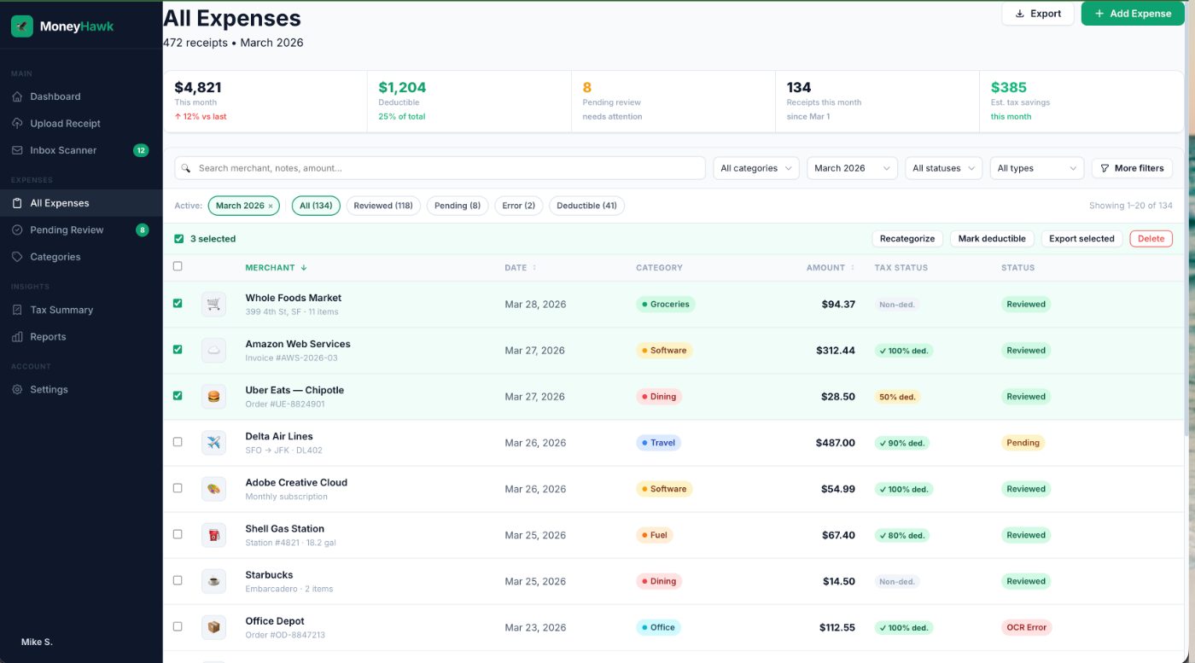Sort the table by Merchant column
The width and height of the screenshot is (1195, 663).
tap(276, 268)
